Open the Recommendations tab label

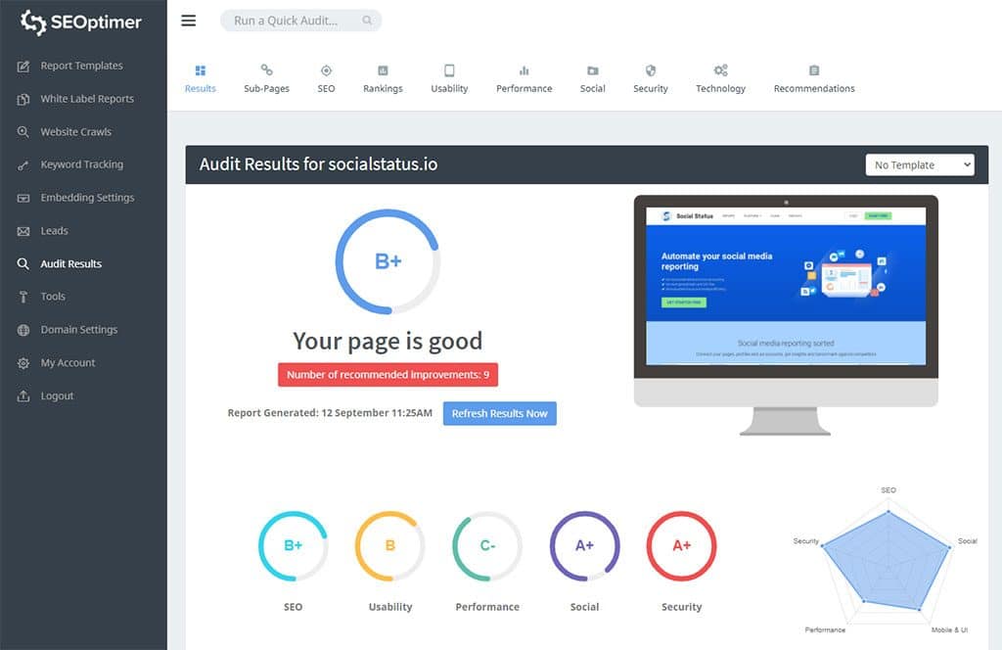click(814, 89)
